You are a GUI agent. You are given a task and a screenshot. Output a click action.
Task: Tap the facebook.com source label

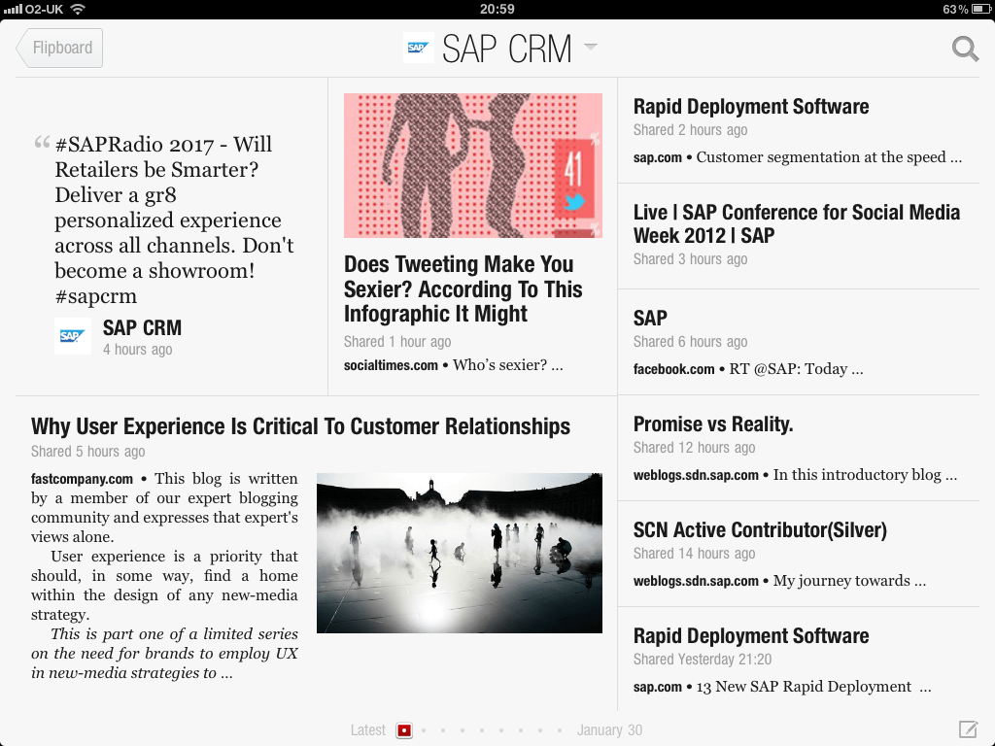[674, 369]
